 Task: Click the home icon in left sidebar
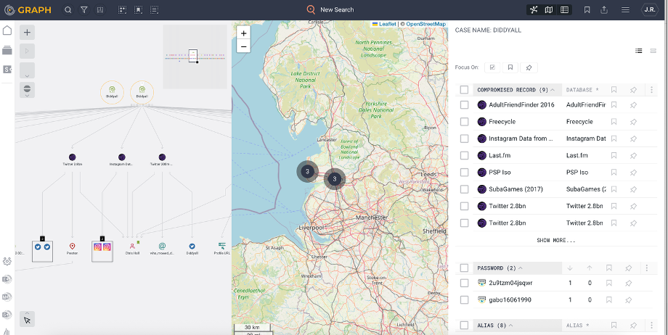coord(7,30)
